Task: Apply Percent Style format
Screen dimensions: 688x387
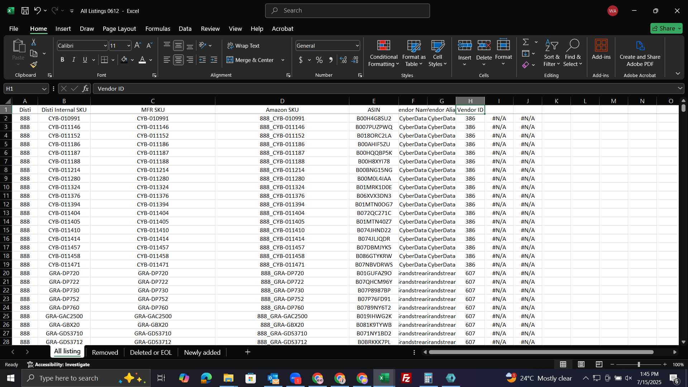Action: [319, 60]
